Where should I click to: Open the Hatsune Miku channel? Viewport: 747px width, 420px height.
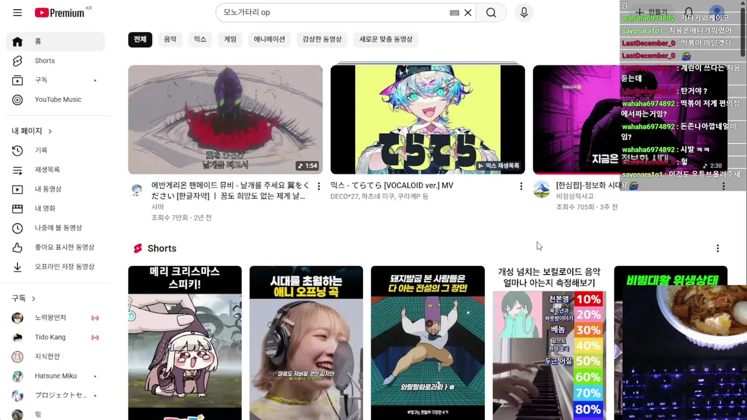pyautogui.click(x=55, y=376)
